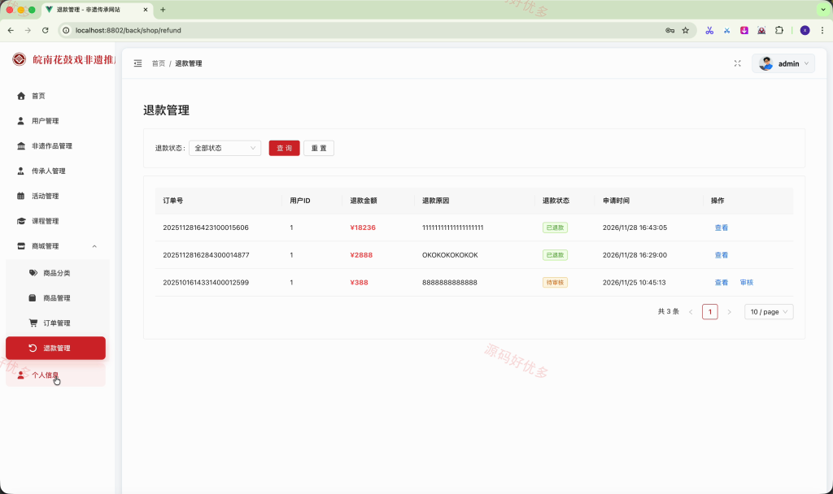Open 非遗作品管理 in the sidebar menu
The width and height of the screenshot is (833, 494).
point(55,146)
